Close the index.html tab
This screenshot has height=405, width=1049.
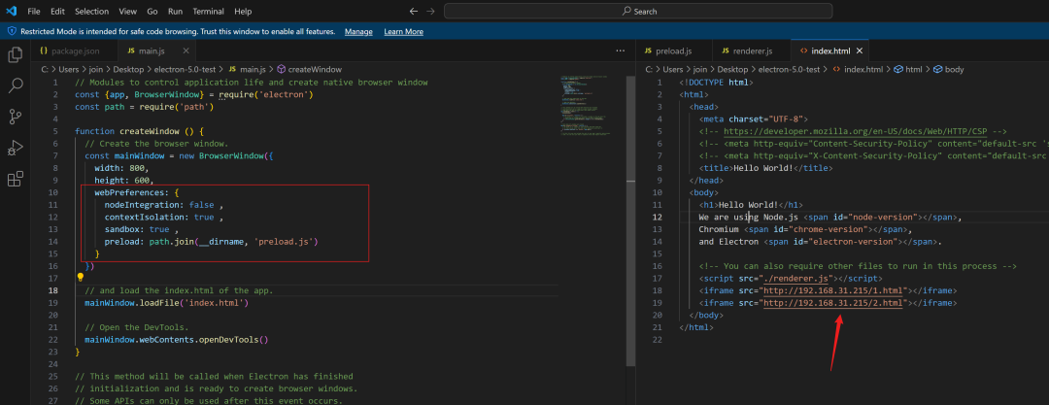point(860,51)
